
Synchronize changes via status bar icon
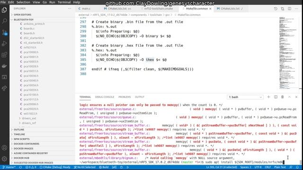click(20, 167)
